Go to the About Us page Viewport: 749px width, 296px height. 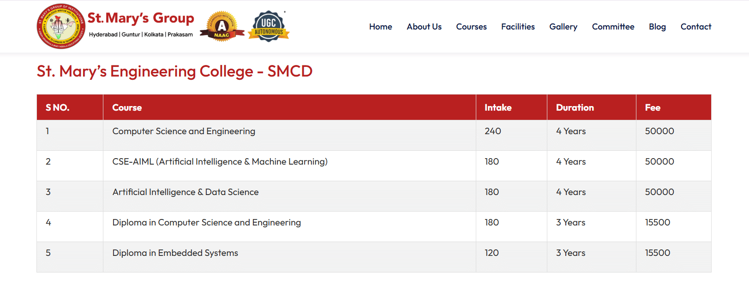(x=424, y=27)
